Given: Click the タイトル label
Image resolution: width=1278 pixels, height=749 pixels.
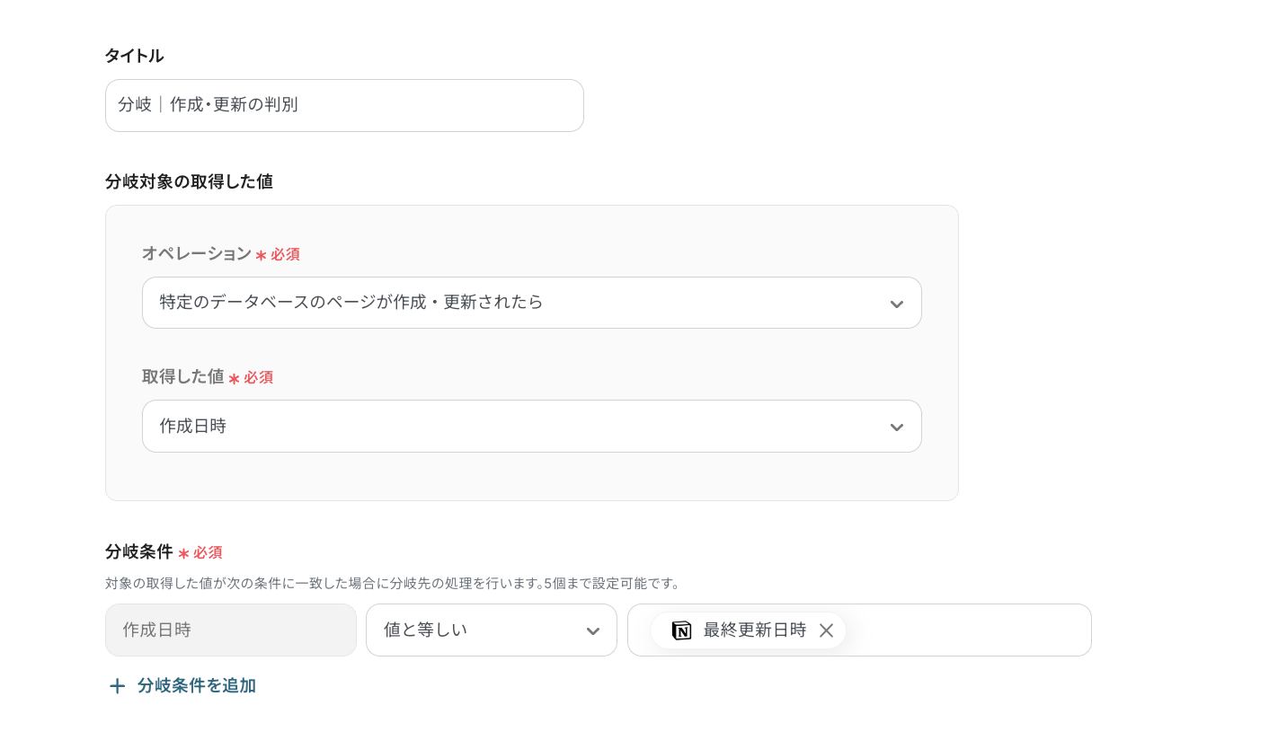Looking at the screenshot, I should coord(135,56).
